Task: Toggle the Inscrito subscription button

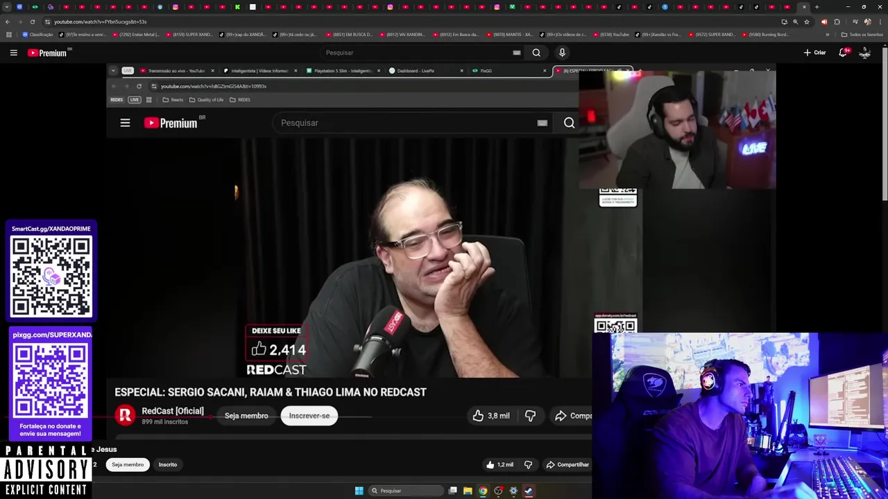Action: (x=168, y=464)
